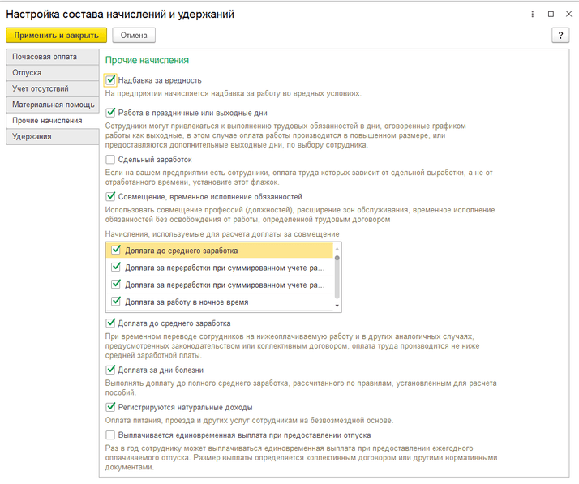This screenshot has width=579, height=484.
Task: Toggle Доплата за дни болезни checkbox
Action: click(110, 370)
